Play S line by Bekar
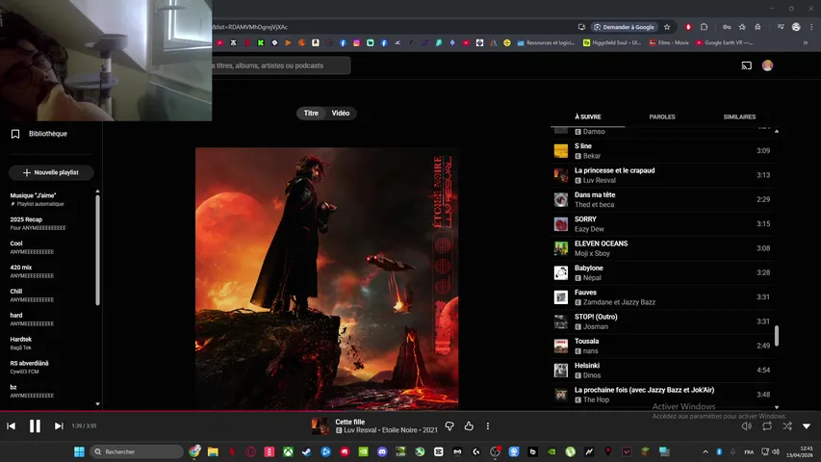Image resolution: width=821 pixels, height=462 pixels. click(662, 151)
